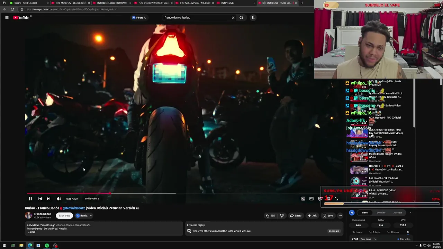Open the live chat replay panel
Viewport: 443px width, 249px height.
coord(334,231)
